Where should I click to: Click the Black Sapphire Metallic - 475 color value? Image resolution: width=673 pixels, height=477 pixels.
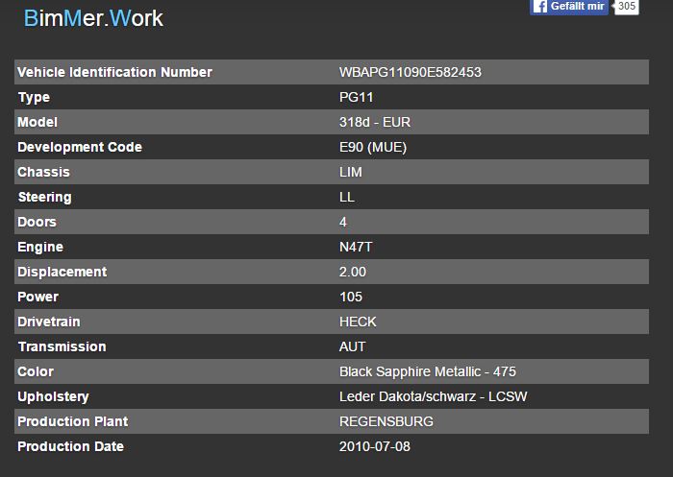[428, 372]
